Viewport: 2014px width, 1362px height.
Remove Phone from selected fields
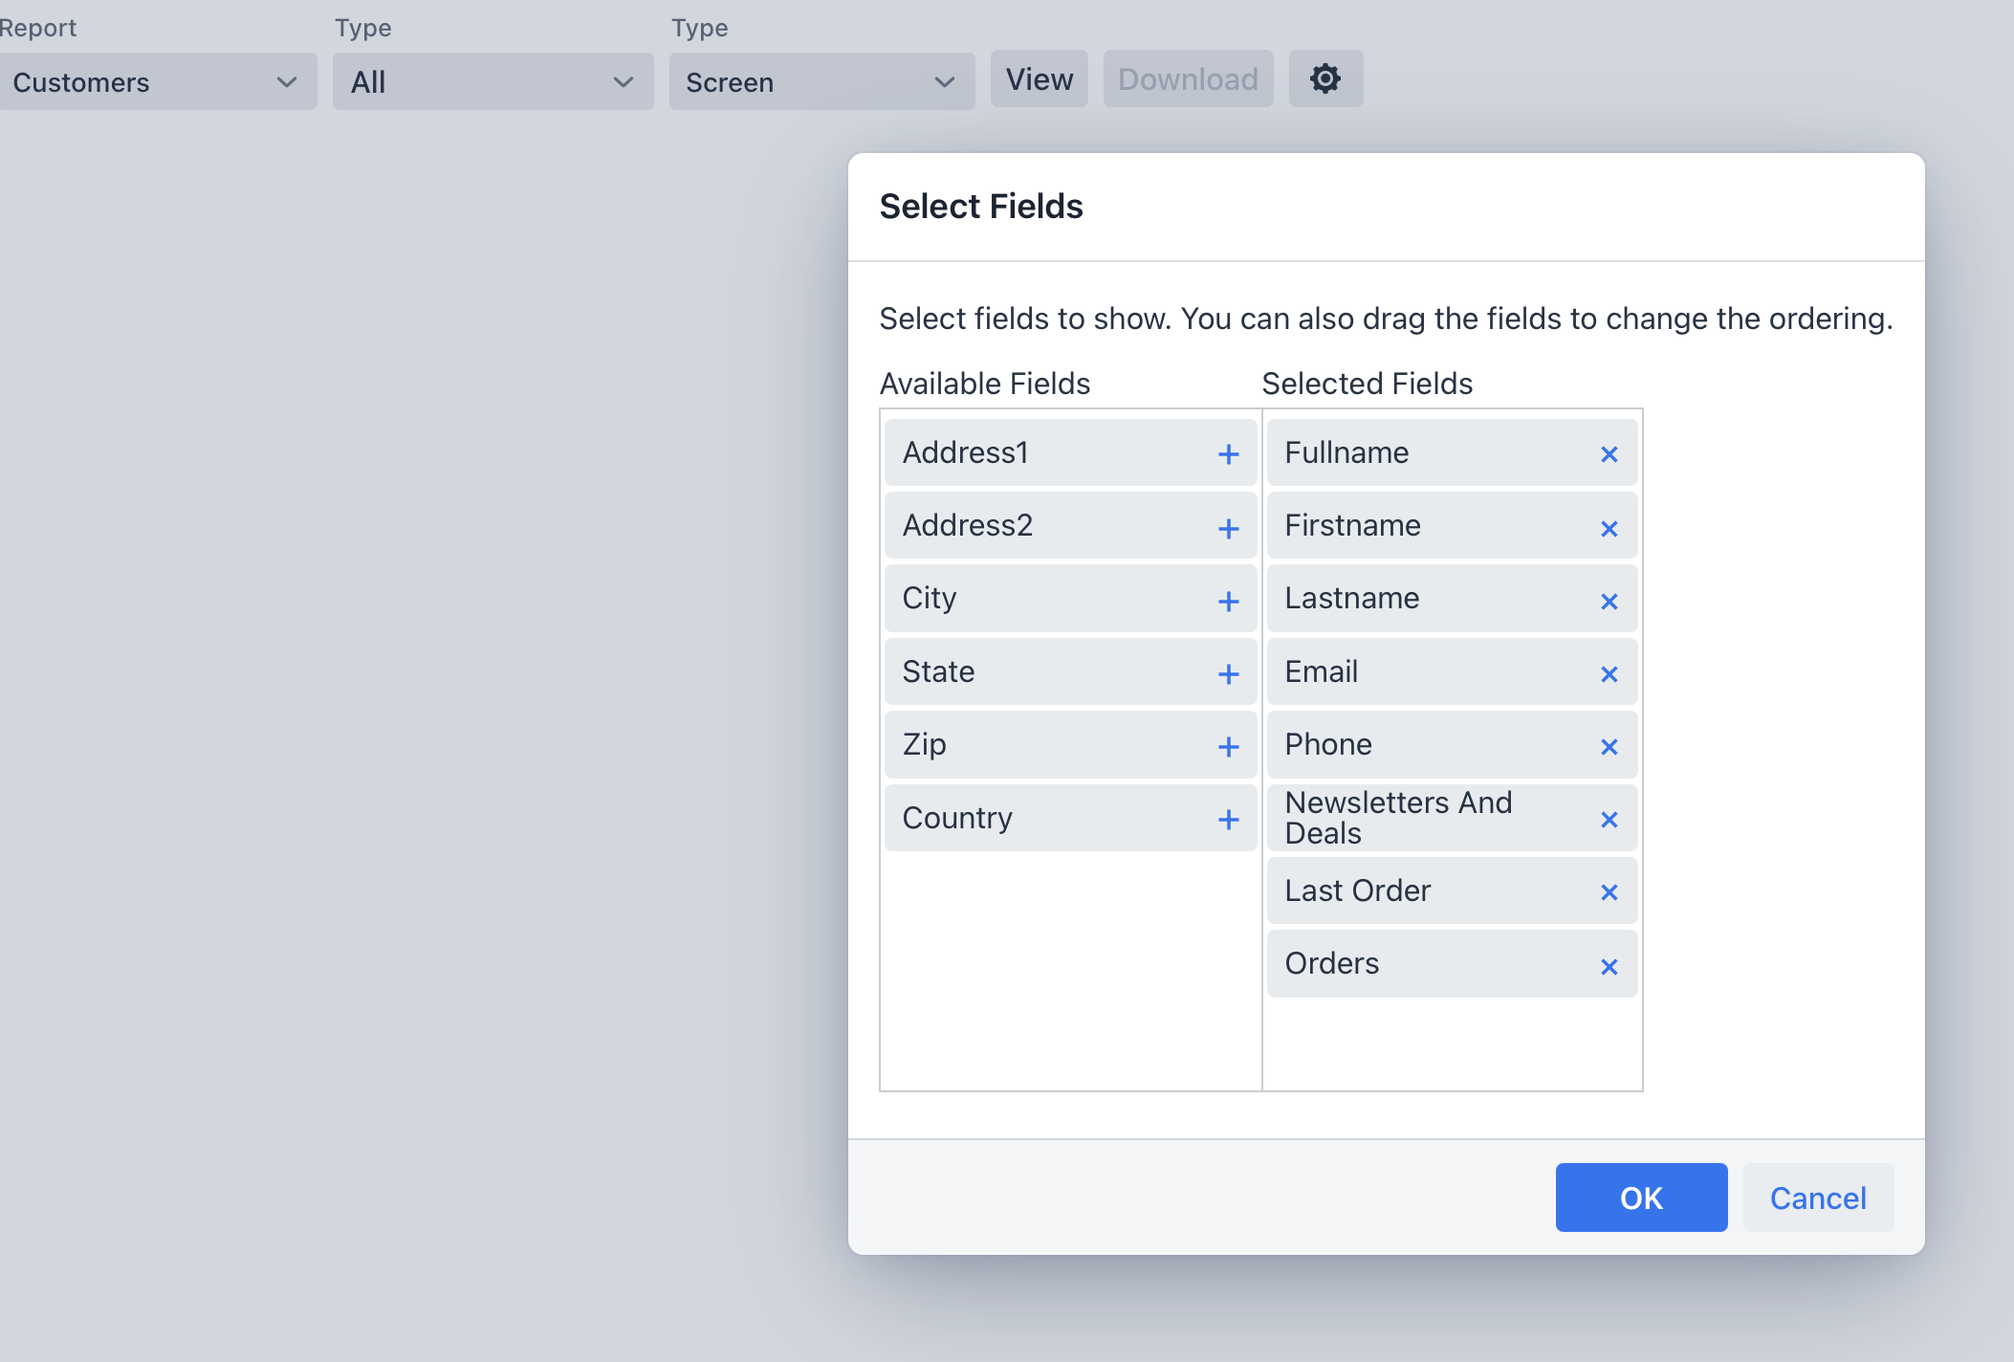point(1609,747)
